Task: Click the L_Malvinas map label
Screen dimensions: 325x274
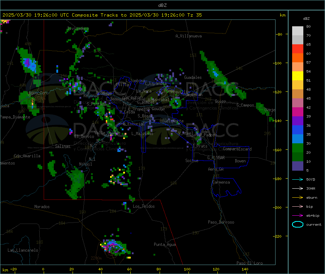Action: tap(142, 134)
